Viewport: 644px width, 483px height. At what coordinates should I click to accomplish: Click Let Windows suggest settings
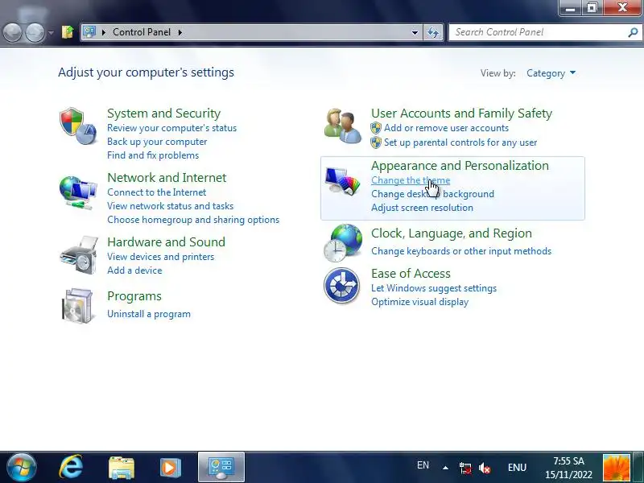click(x=434, y=288)
